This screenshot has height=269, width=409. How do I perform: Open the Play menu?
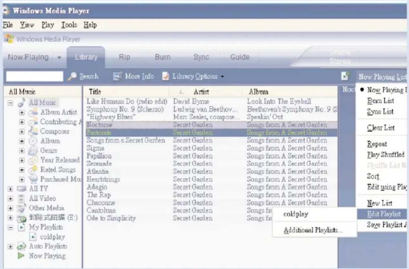click(x=48, y=25)
